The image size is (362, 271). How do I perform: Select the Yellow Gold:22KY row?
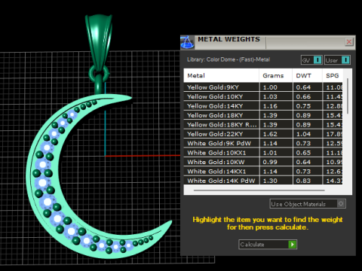(x=263, y=134)
